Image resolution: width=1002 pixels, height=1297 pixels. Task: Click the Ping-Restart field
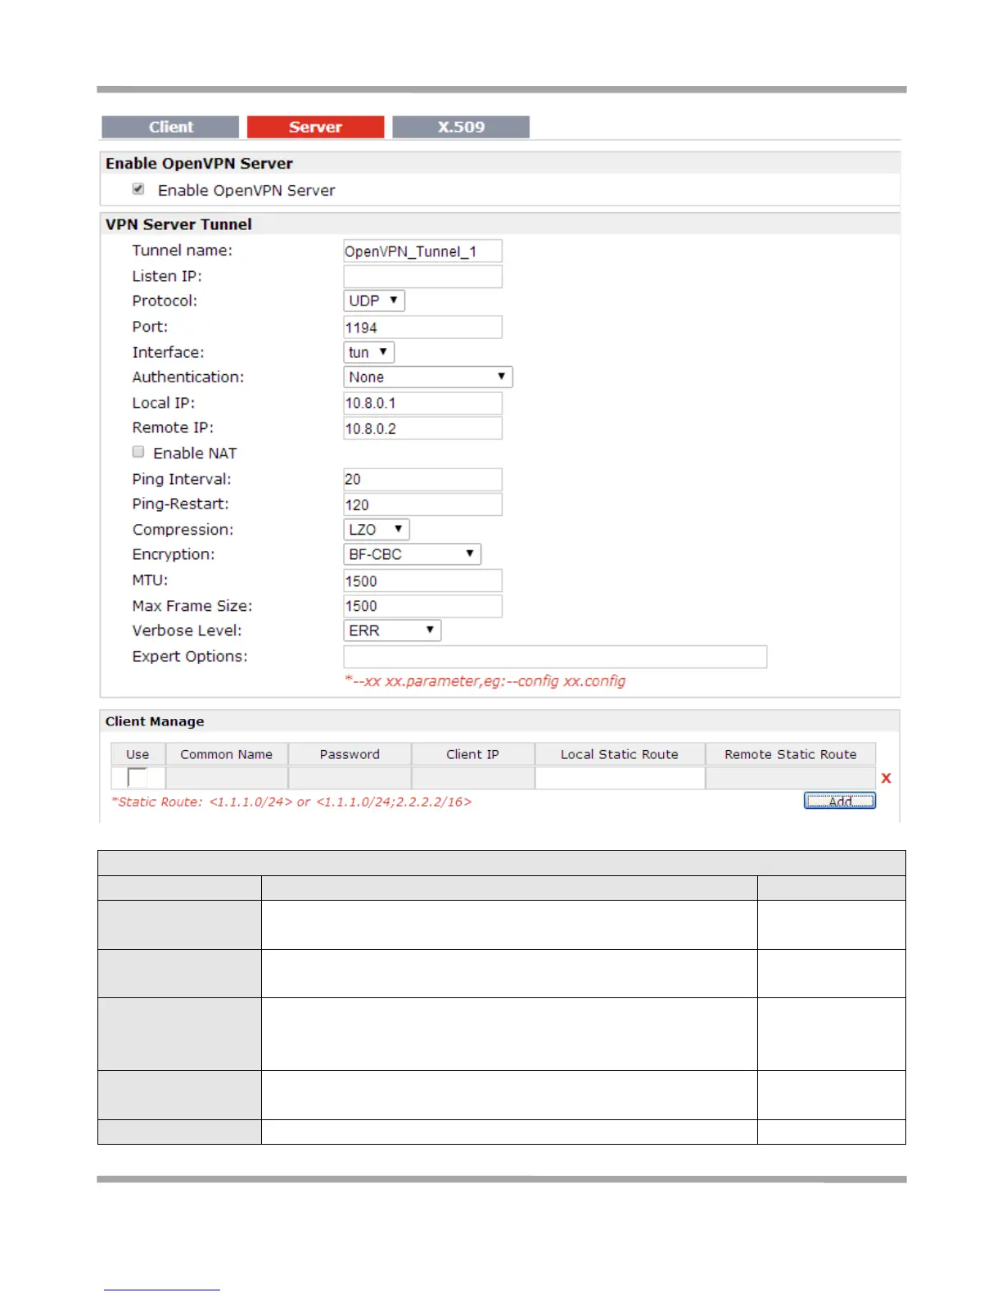(422, 504)
